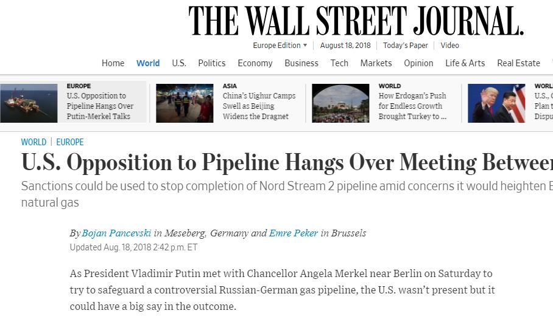Select the World navigation tab

point(148,63)
